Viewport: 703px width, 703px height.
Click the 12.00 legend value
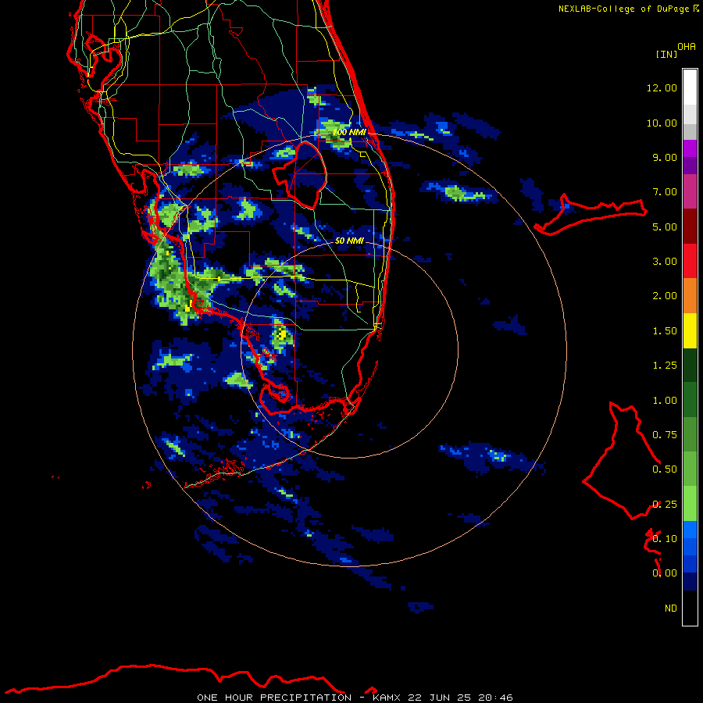click(662, 87)
